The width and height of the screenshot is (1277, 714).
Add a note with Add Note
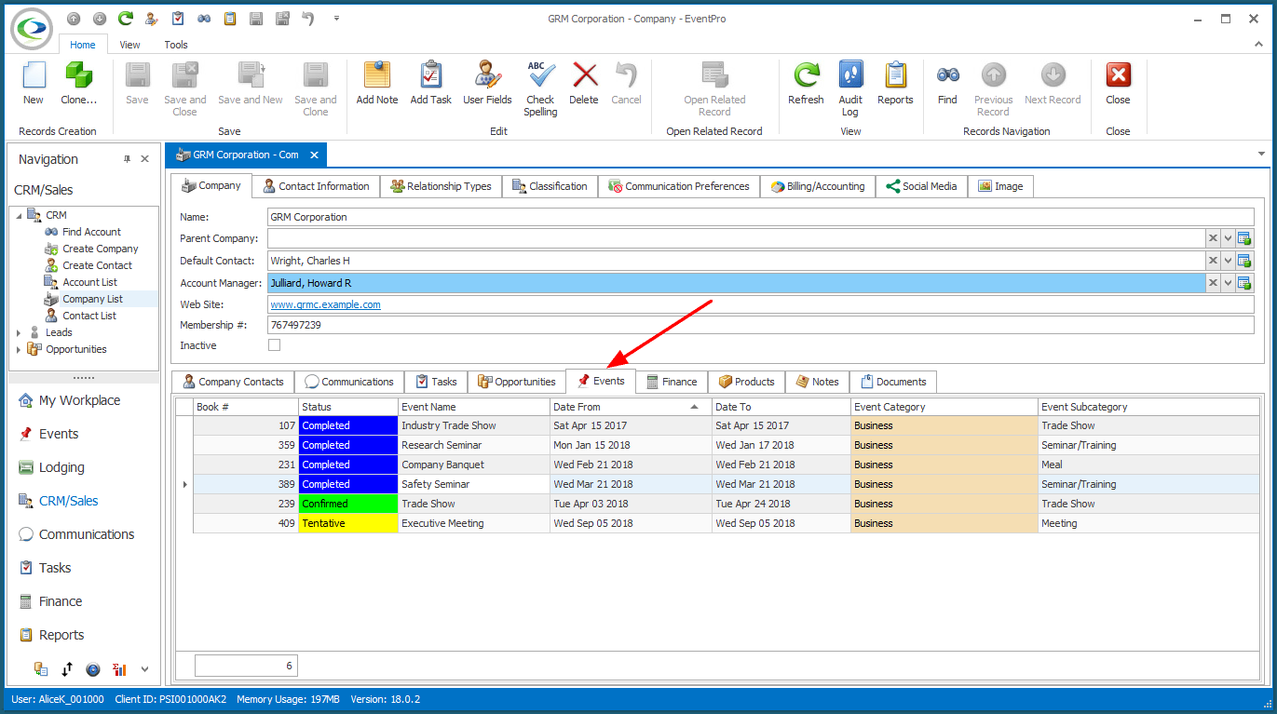click(377, 84)
